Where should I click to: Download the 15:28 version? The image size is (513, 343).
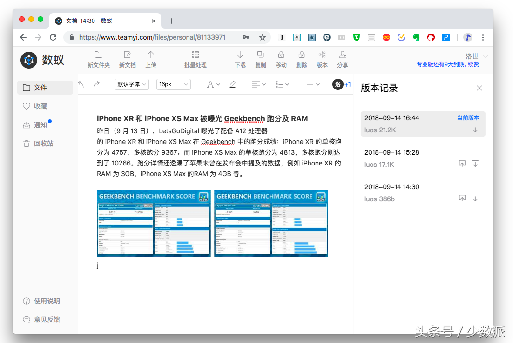(x=475, y=164)
